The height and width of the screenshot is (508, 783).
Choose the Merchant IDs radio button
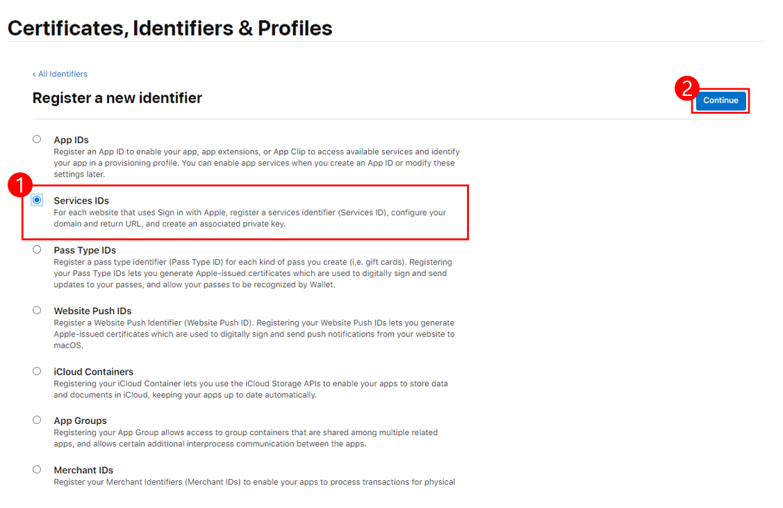[x=37, y=470]
